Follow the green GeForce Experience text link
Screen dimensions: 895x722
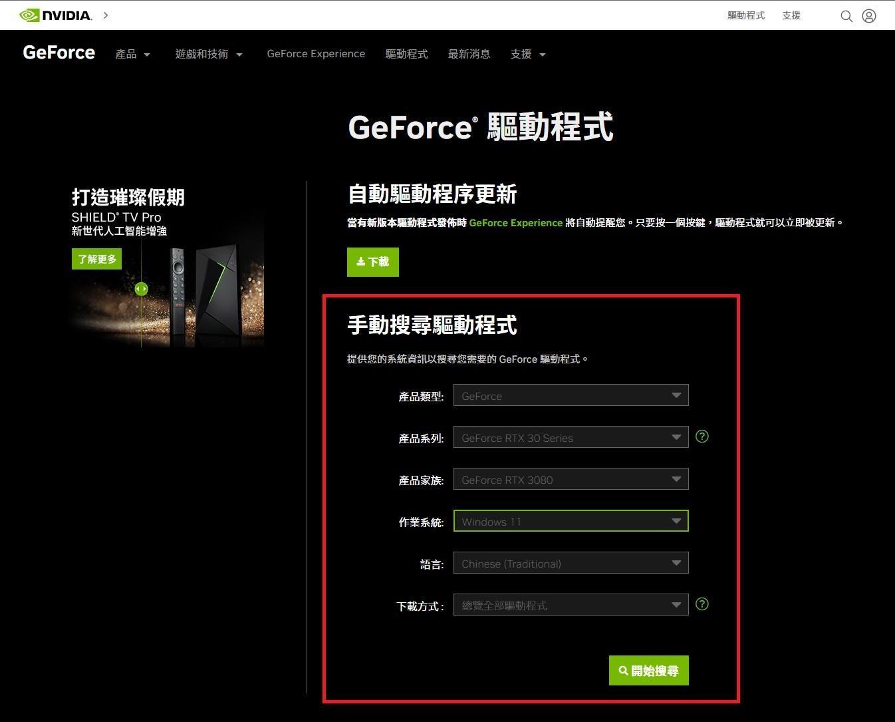pos(515,223)
